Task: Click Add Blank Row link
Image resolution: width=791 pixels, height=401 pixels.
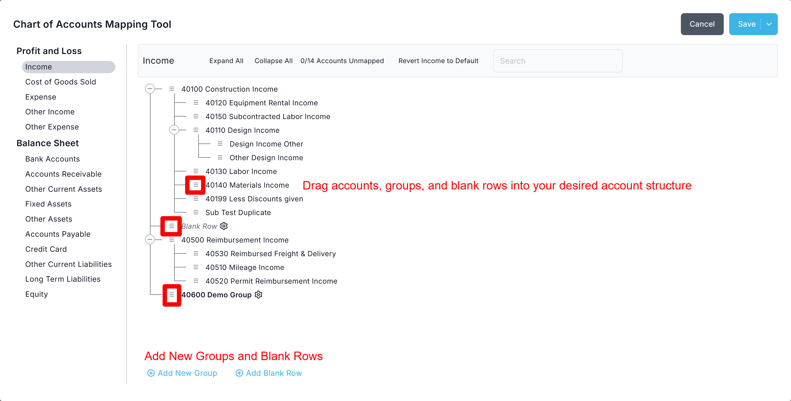Action: [x=274, y=373]
